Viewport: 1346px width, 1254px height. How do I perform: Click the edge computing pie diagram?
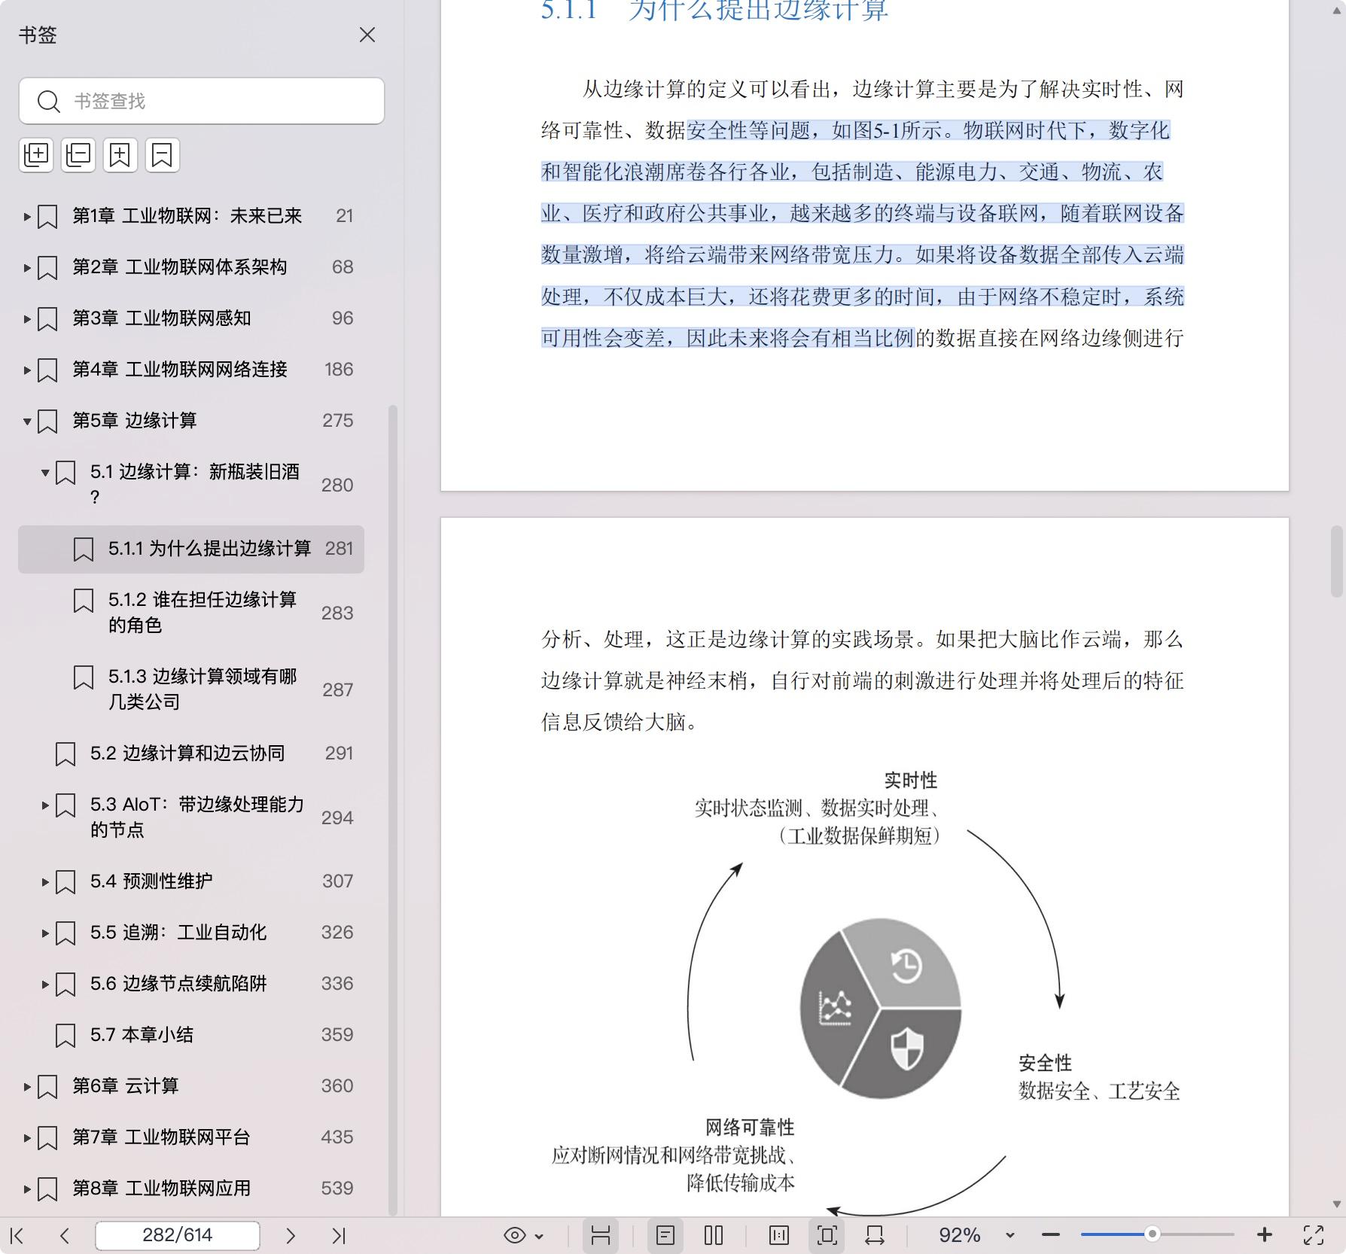click(x=881, y=1007)
